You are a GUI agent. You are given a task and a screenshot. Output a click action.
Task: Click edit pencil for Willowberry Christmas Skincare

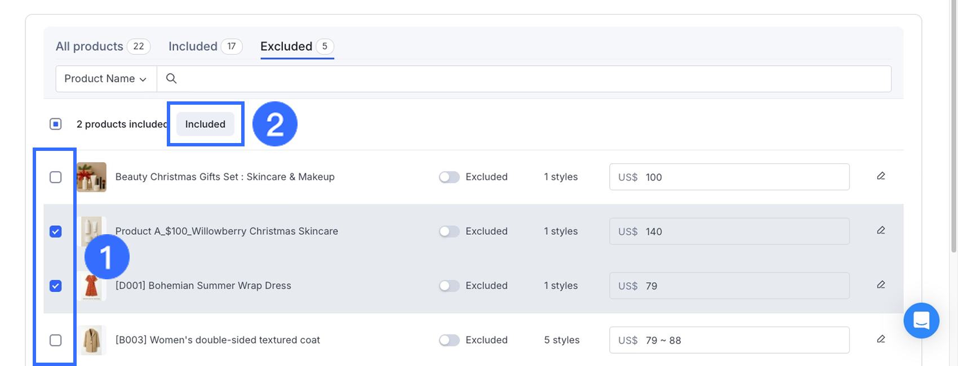[881, 230]
